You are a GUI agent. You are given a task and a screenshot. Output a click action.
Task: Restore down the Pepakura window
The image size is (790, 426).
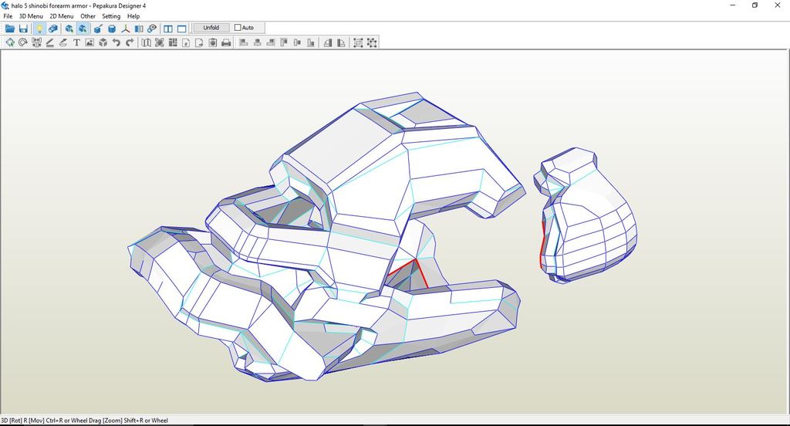[755, 5]
